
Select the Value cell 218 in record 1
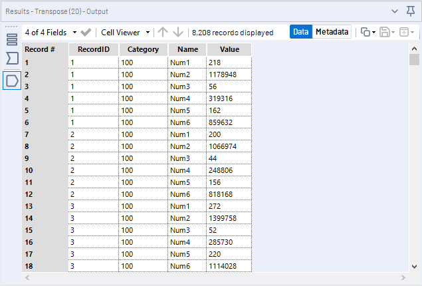pos(229,63)
